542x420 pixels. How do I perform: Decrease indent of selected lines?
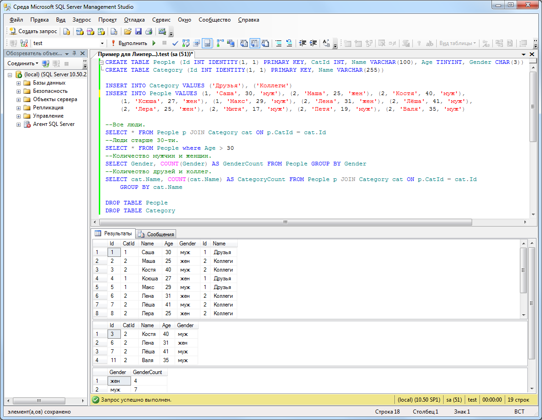click(x=302, y=43)
